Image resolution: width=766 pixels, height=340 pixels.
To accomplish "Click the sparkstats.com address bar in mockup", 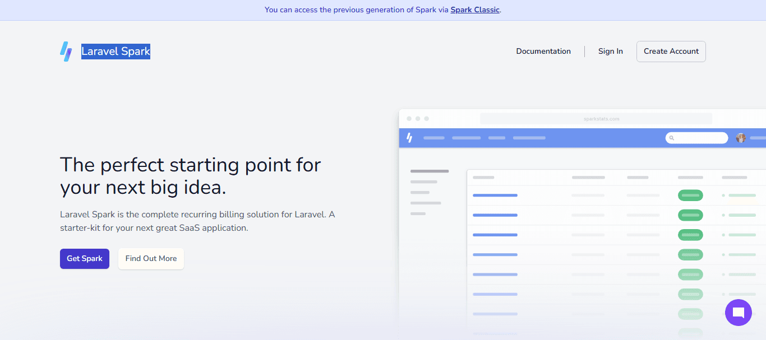I will [x=596, y=119].
